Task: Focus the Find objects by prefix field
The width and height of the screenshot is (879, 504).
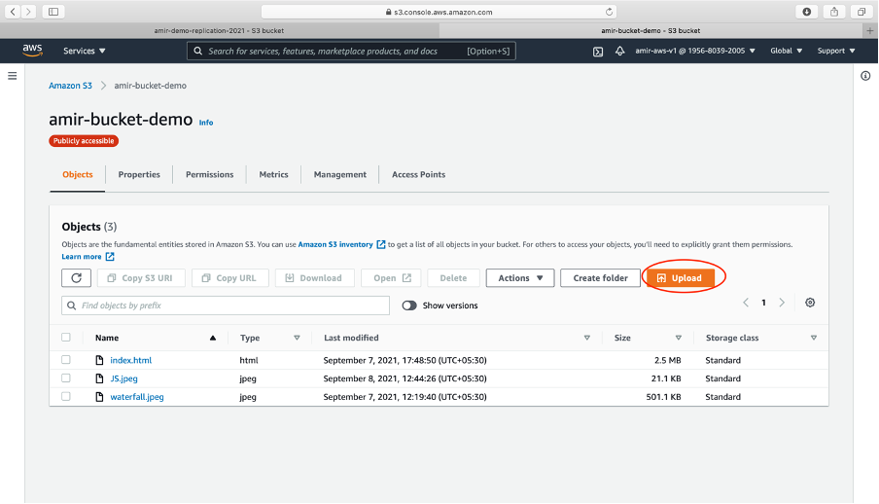Action: [x=226, y=306]
